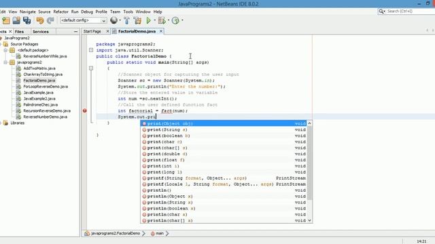Click the ReverseNumberWhile.java file icon
435x244 pixels.
[x=18, y=56]
